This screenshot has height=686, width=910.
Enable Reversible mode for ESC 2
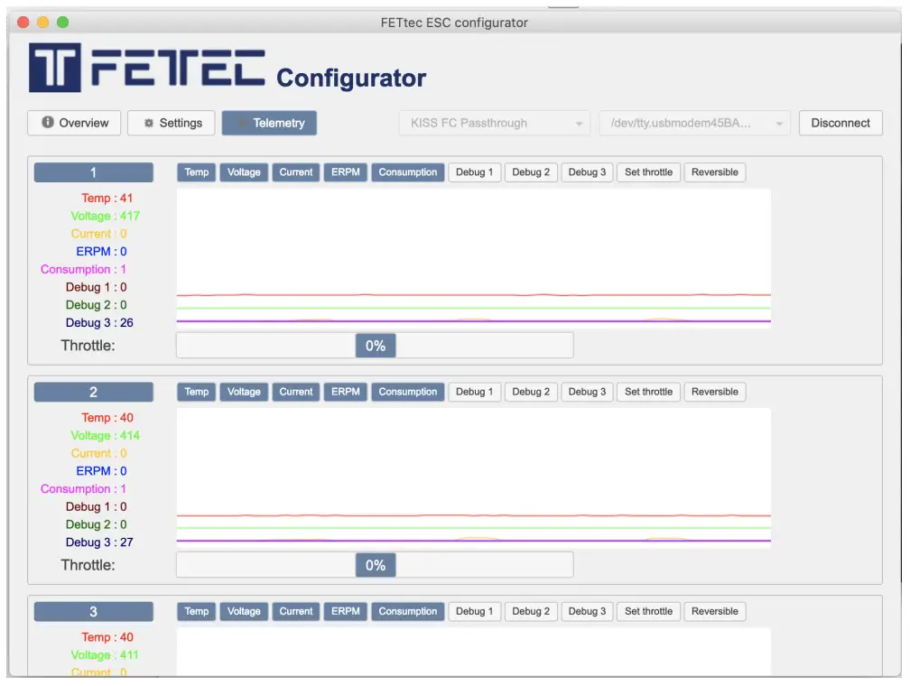pos(714,392)
